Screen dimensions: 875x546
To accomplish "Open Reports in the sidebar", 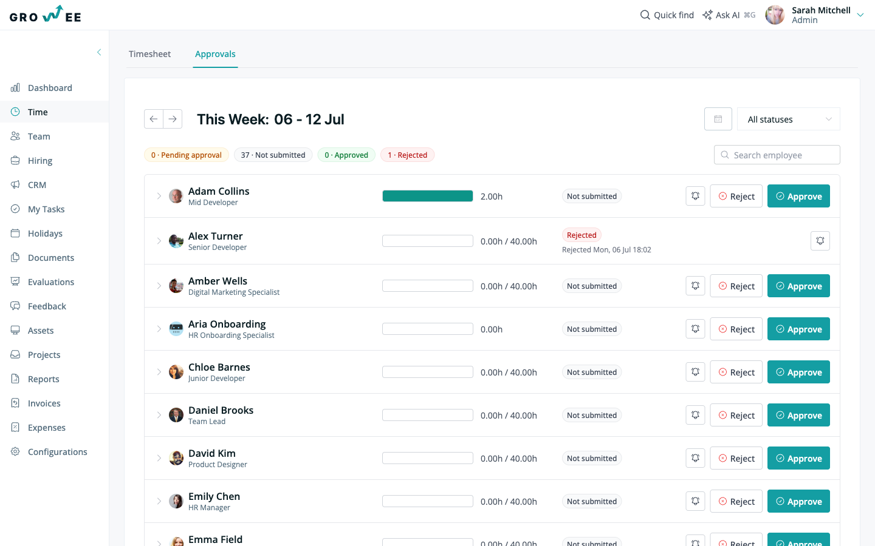I will [x=55, y=379].
